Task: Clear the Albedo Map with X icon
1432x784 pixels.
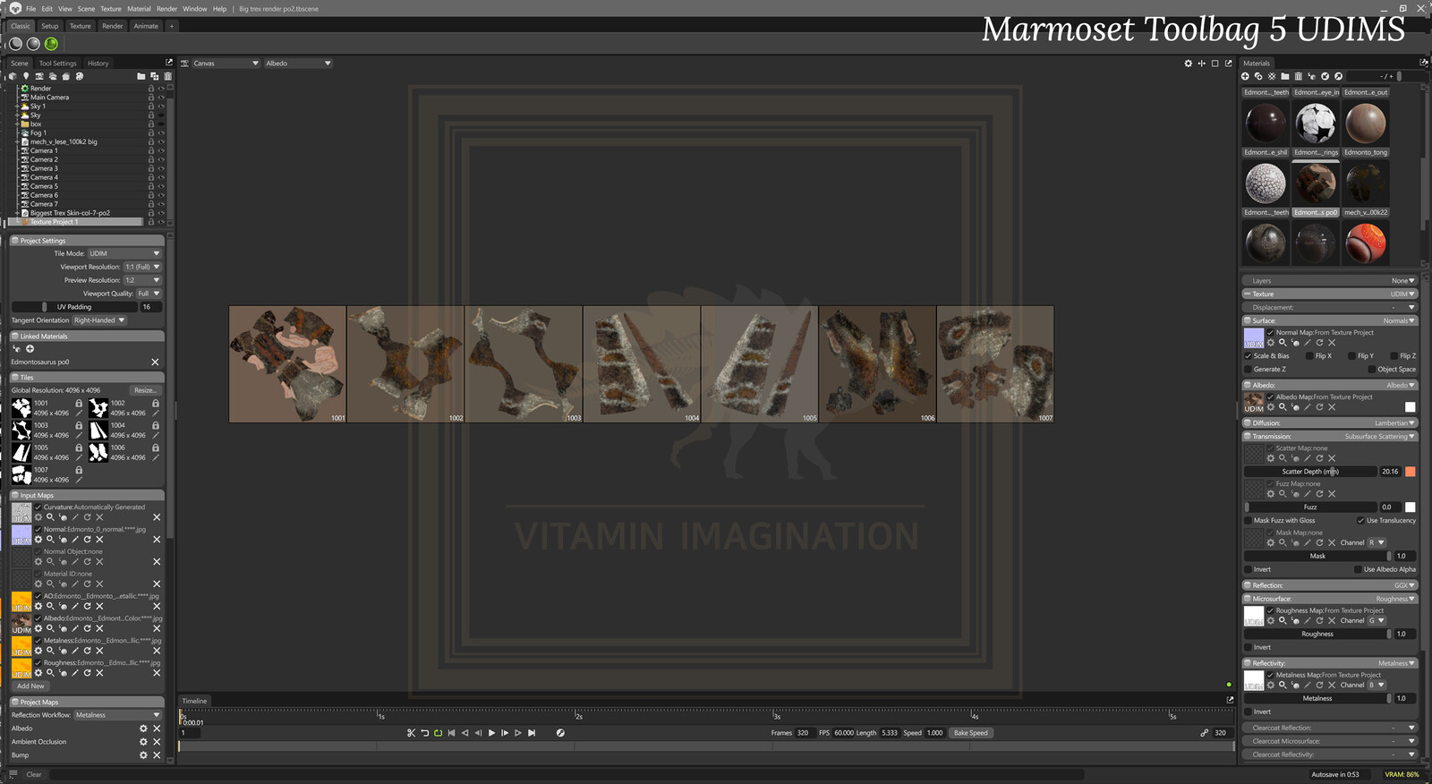Action: tap(1332, 407)
